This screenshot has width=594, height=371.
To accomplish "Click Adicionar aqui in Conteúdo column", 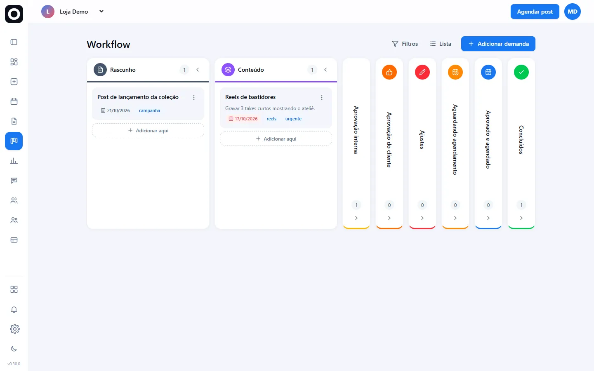I will 276,139.
